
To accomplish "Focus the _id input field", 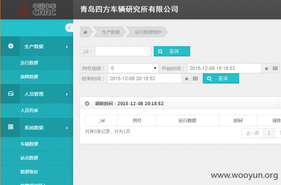I will 123,51.
